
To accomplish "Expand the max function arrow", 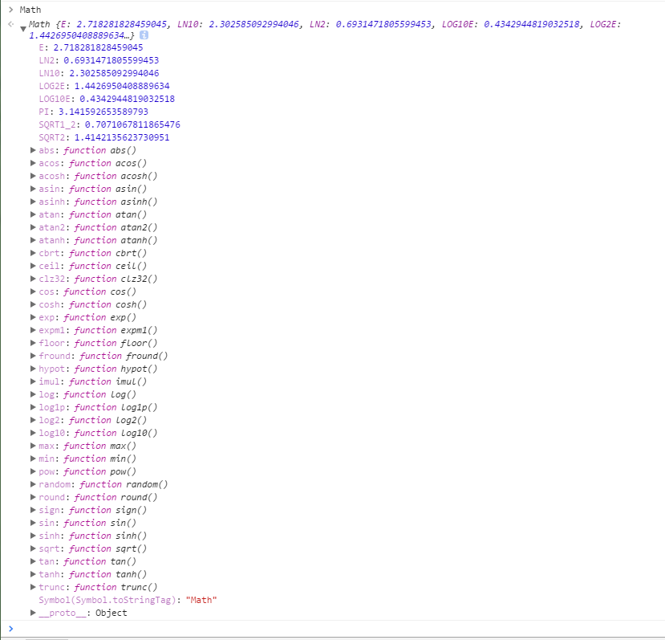I will point(33,446).
